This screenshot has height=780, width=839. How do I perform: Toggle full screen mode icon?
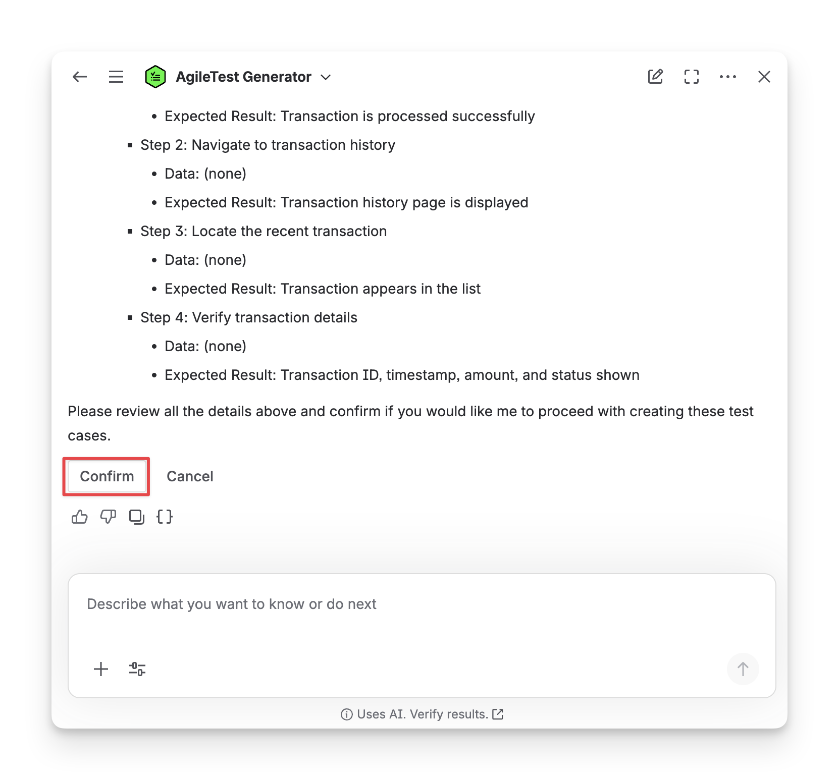692,77
